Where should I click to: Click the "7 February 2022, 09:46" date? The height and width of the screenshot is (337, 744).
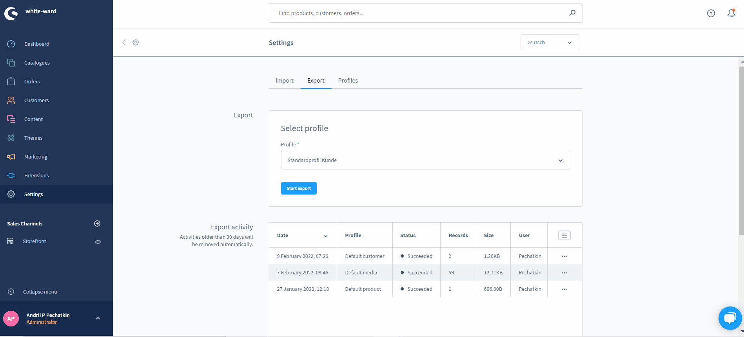tap(303, 272)
